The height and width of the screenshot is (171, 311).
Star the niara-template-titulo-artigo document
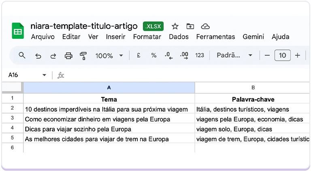[175, 26]
